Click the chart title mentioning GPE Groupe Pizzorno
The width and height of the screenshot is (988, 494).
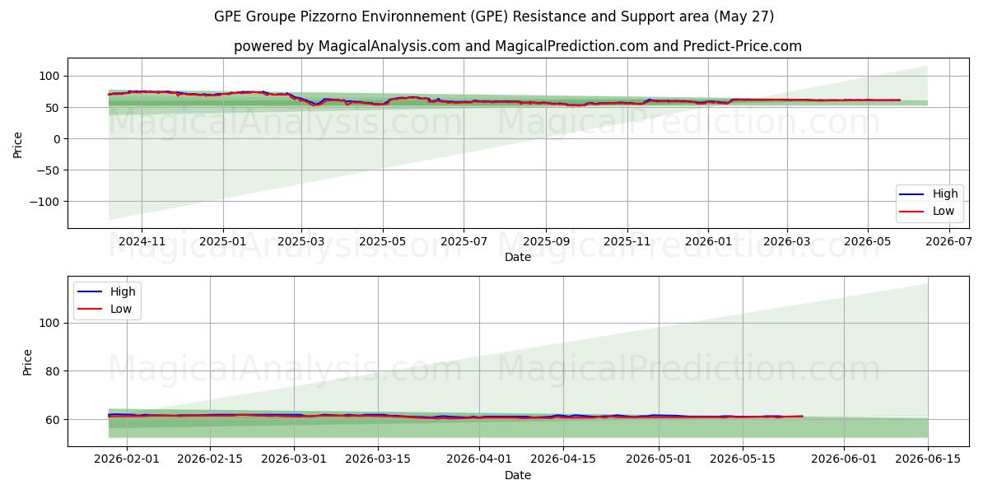pyautogui.click(x=494, y=16)
